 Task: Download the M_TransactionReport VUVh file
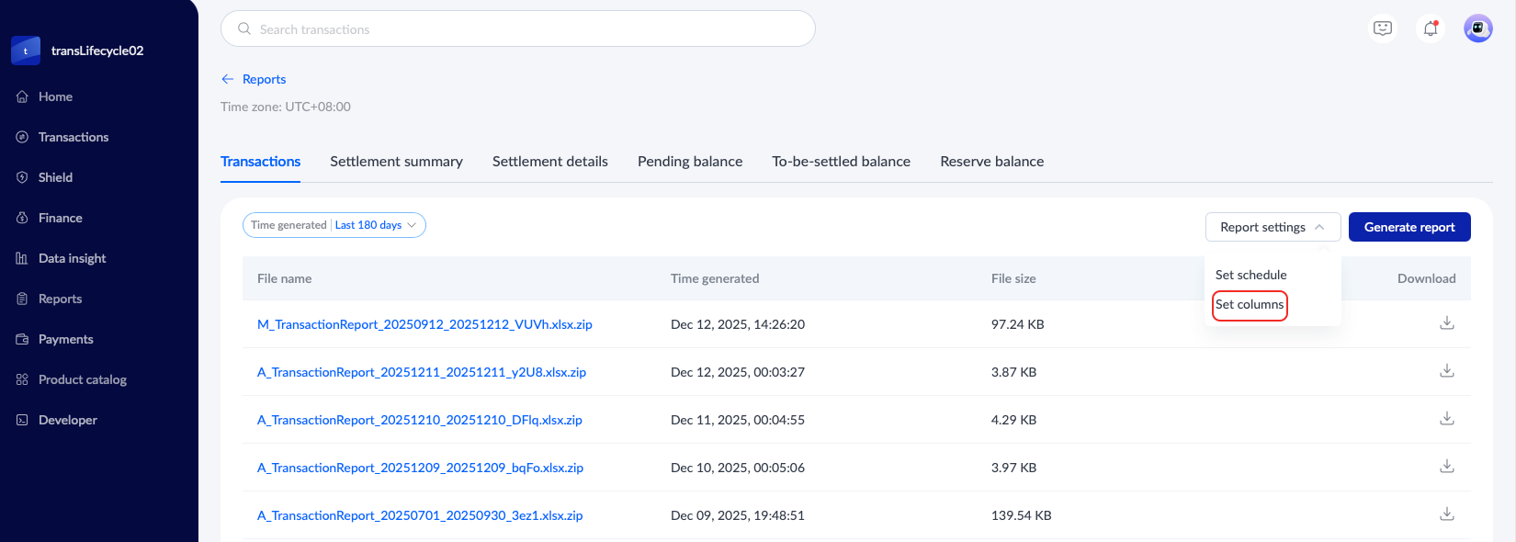click(1446, 323)
